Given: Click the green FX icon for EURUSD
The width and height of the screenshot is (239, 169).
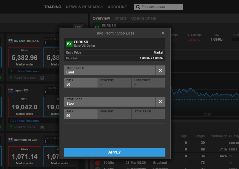Looking at the screenshot, I should click(69, 44).
